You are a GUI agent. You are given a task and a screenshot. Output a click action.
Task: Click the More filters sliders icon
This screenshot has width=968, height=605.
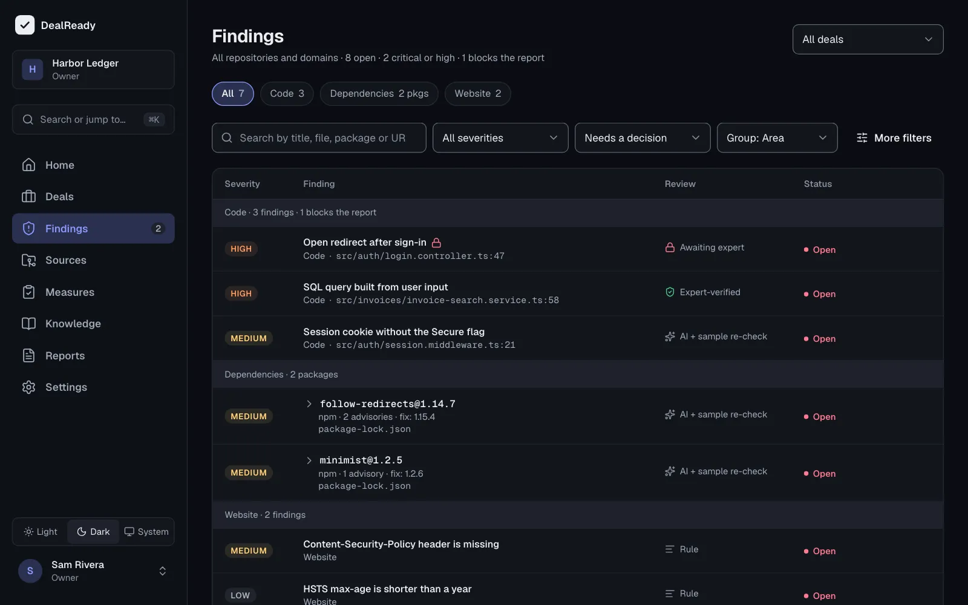[862, 138]
